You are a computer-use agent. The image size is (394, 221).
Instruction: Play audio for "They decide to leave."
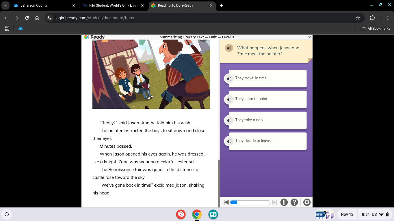coord(229,141)
